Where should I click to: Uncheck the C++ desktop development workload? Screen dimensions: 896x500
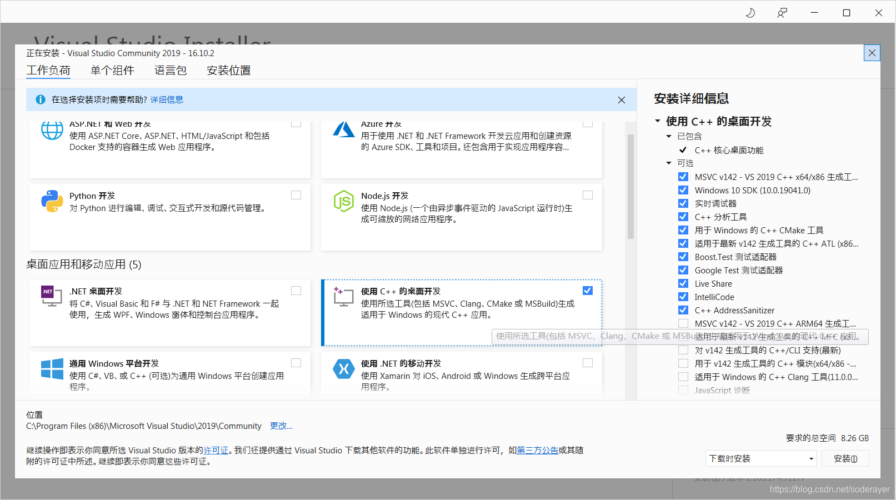click(588, 291)
